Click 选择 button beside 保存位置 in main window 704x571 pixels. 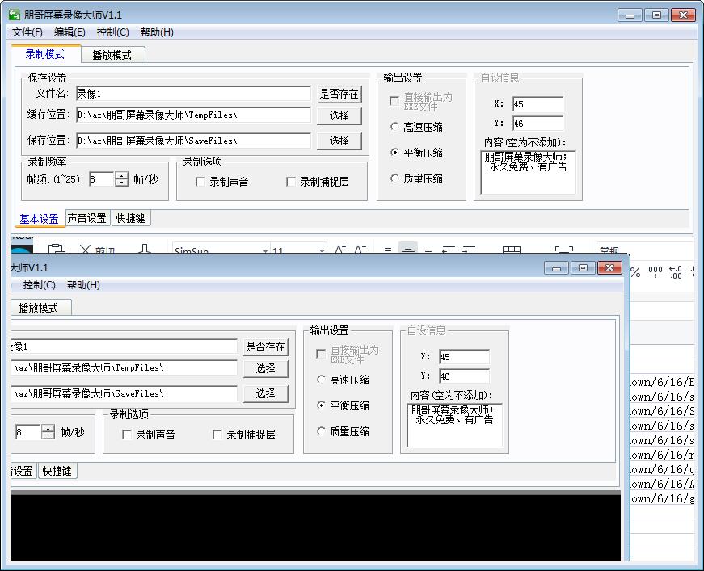coord(339,141)
